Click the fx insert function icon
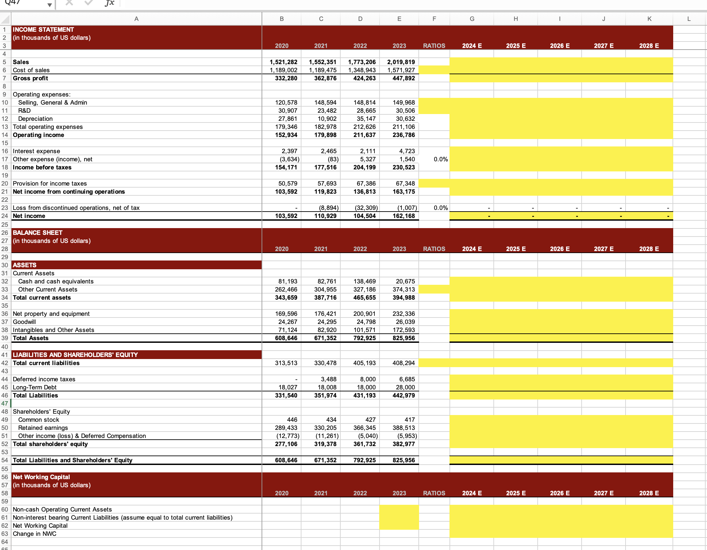707x550 pixels. click(109, 3)
